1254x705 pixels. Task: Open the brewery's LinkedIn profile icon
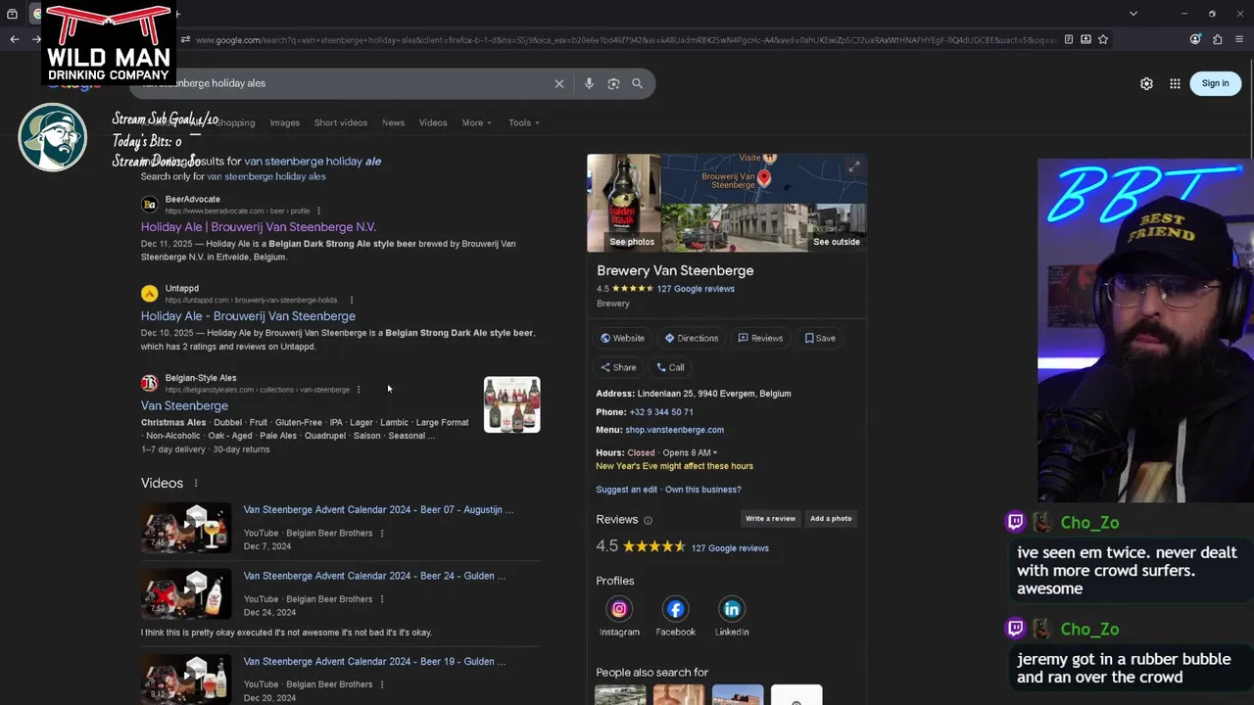(732, 609)
